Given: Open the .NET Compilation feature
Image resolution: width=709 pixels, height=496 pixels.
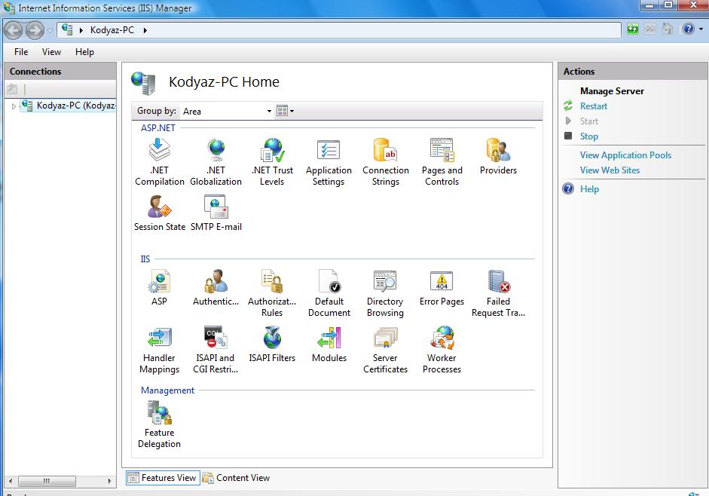Looking at the screenshot, I should pyautogui.click(x=159, y=162).
